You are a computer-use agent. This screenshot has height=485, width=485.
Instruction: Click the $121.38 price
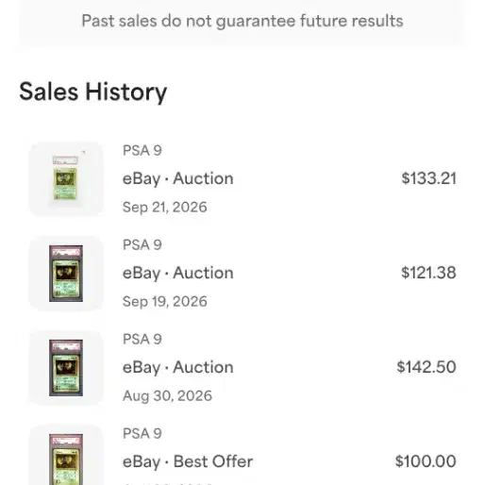(428, 273)
